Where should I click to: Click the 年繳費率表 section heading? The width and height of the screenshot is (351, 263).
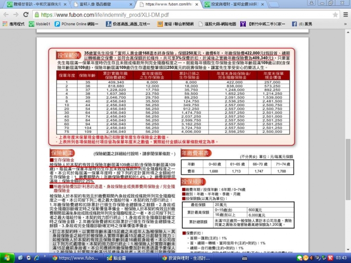pos(195,153)
